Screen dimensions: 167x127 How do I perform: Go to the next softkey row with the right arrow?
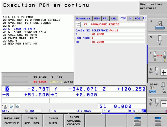click(x=158, y=120)
